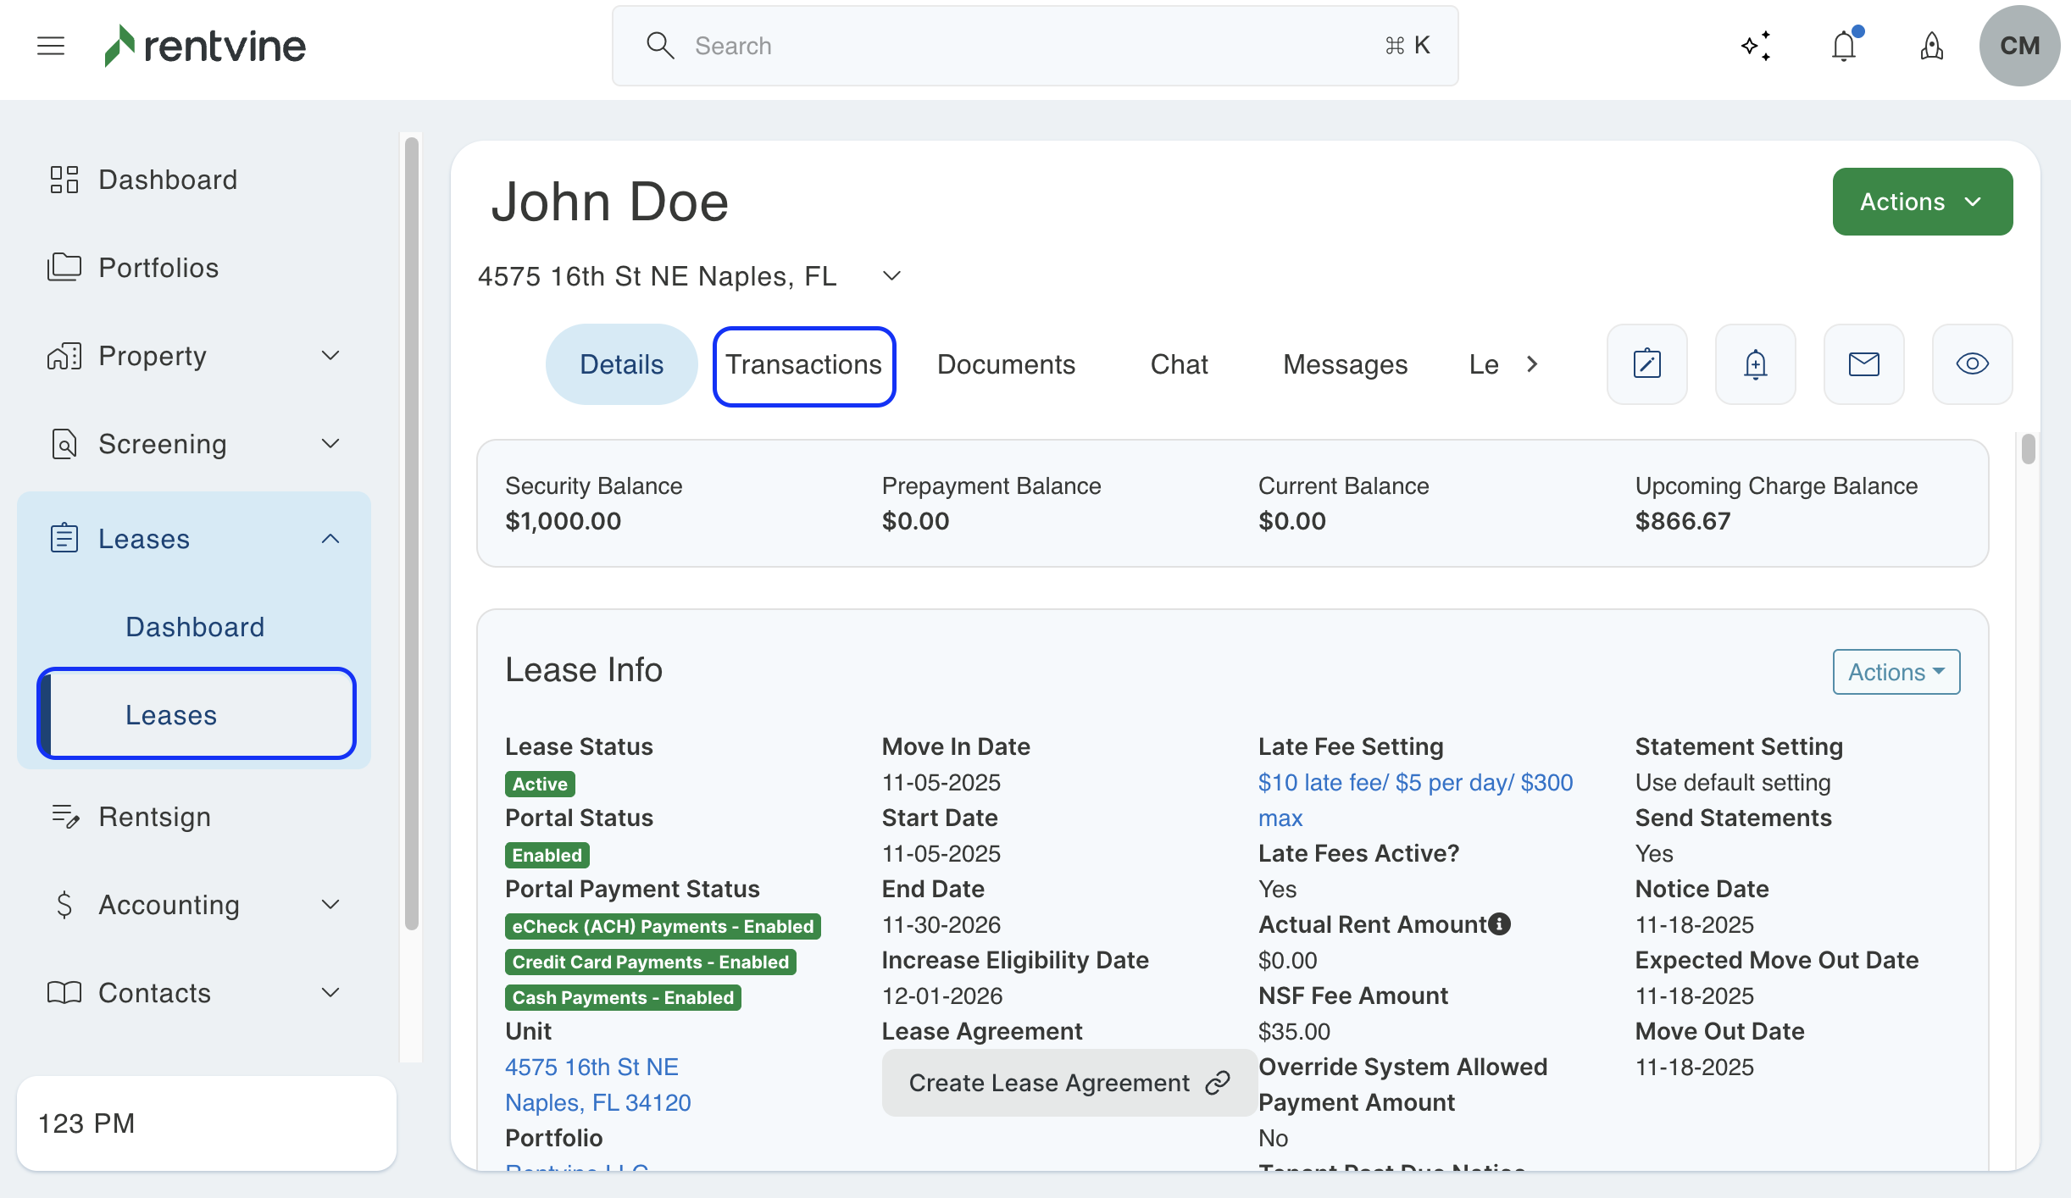2071x1198 pixels.
Task: Switch to the Transactions tab
Action: pyautogui.click(x=803, y=365)
